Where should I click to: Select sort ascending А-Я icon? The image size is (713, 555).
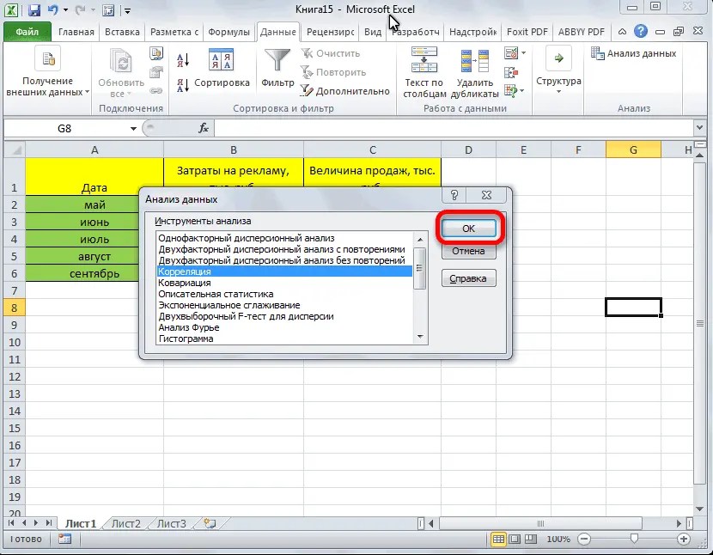[x=183, y=58]
